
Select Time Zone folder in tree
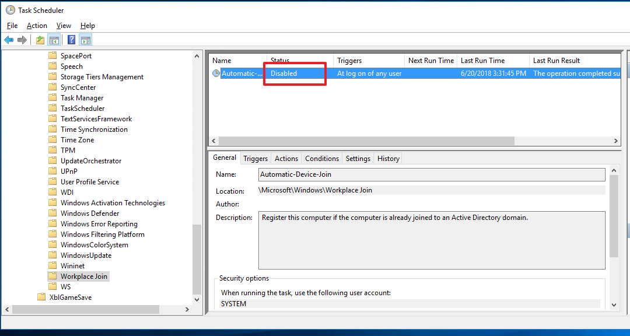click(77, 139)
